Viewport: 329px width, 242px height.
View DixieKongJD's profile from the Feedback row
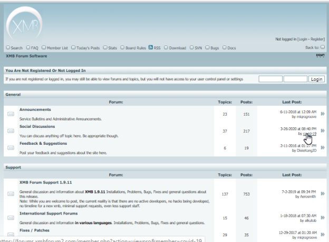[306, 151]
